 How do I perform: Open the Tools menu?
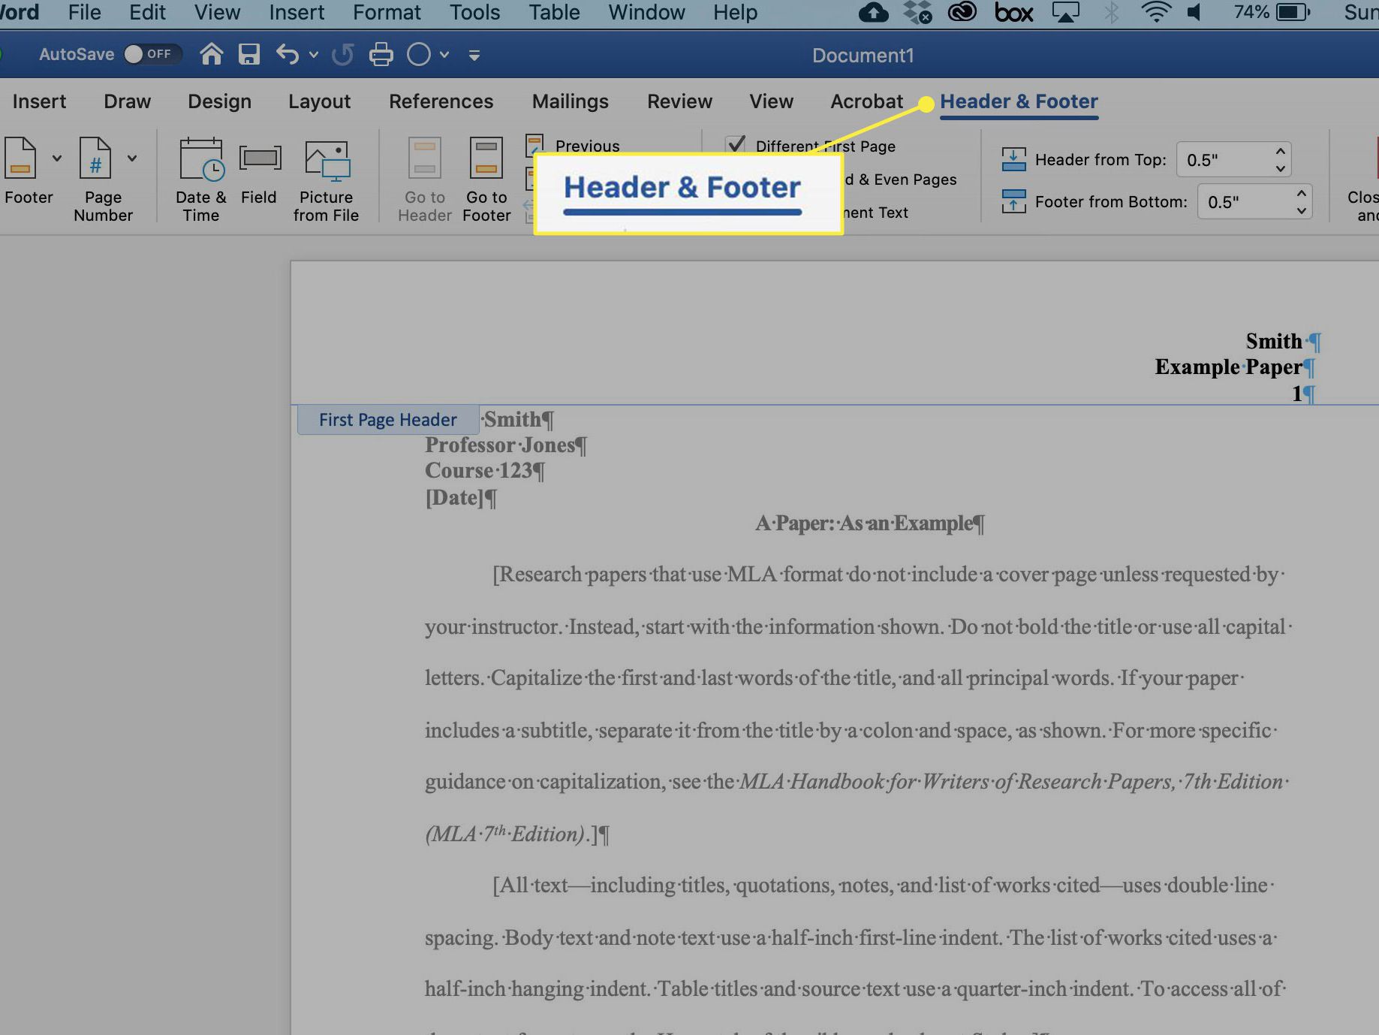(x=475, y=13)
